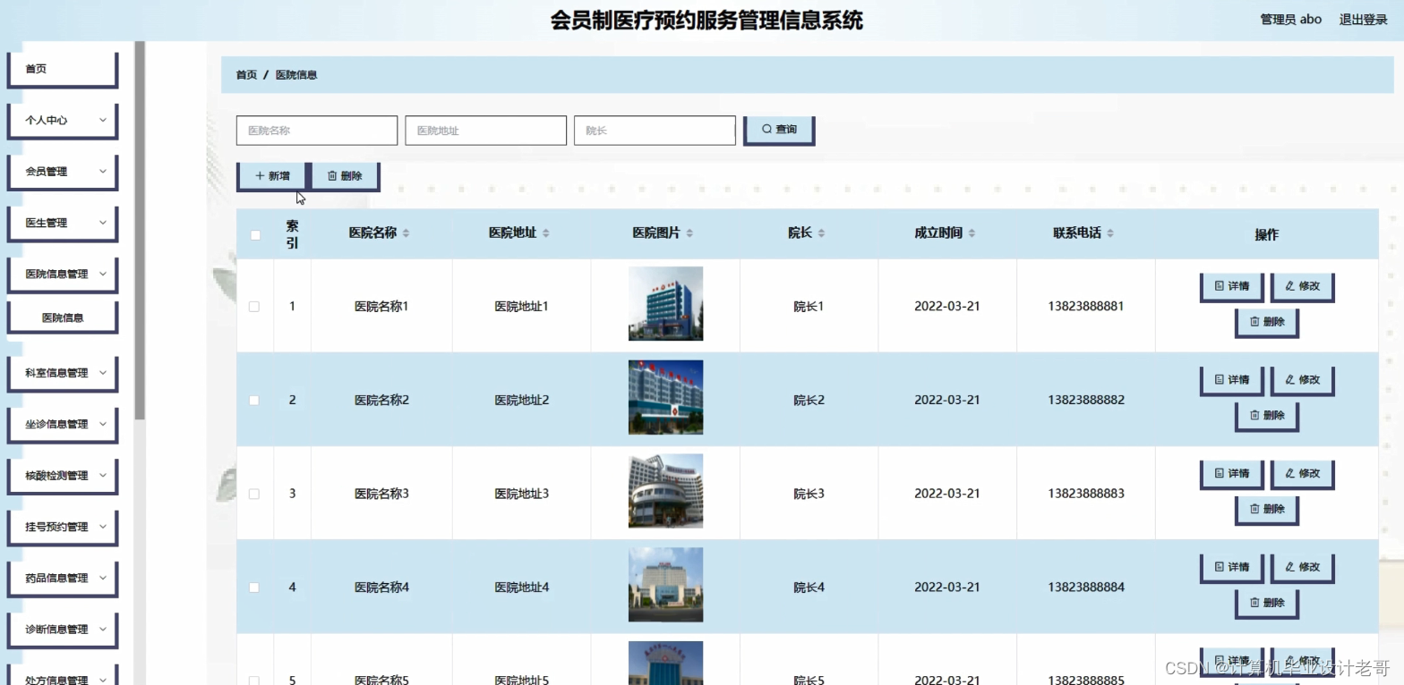
Task: Open hospital image of 医院名称1
Action: click(x=665, y=303)
